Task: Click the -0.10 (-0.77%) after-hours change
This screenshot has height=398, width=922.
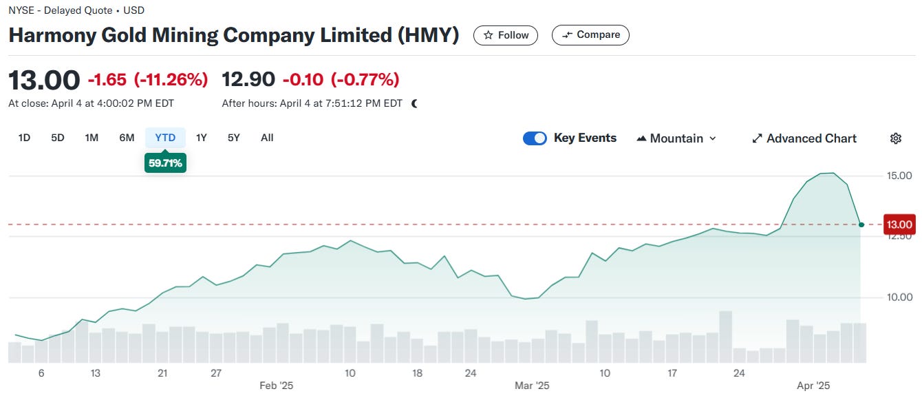Action: [341, 80]
